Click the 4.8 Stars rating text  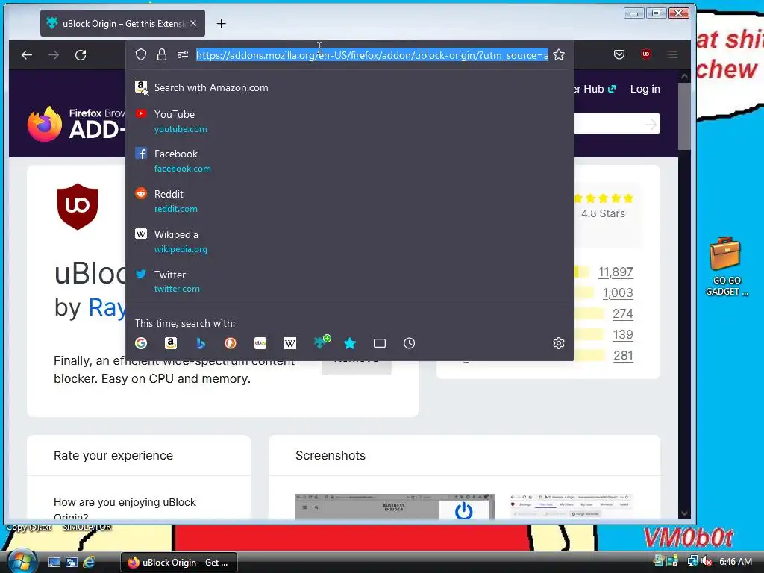pyautogui.click(x=603, y=213)
